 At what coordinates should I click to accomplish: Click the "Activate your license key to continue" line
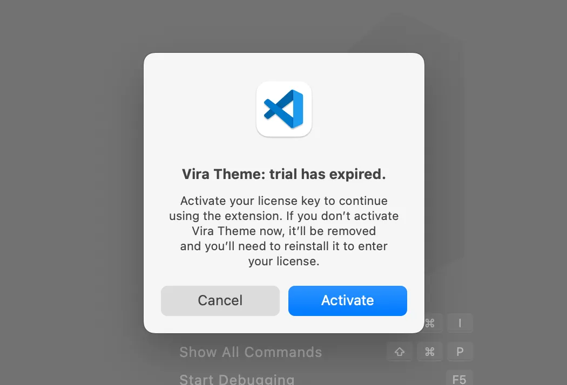[284, 201]
